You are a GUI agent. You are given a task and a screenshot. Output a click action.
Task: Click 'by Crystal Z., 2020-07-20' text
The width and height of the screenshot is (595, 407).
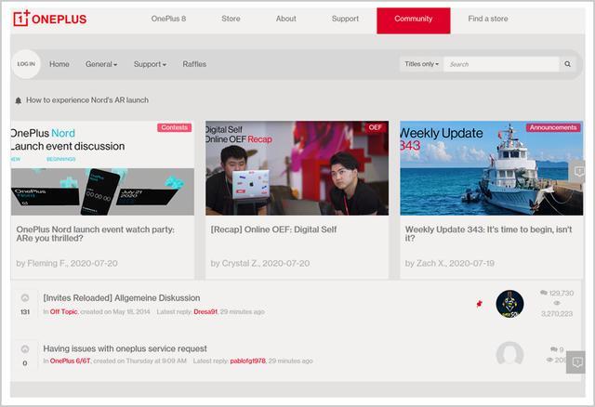click(260, 263)
